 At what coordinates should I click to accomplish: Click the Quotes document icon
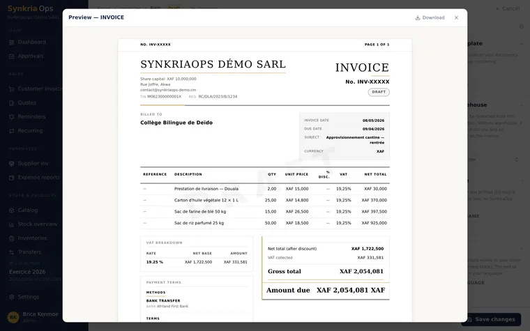pos(11,102)
